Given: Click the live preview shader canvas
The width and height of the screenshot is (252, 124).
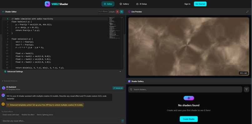Looking at the screenshot, I should click(x=189, y=46).
